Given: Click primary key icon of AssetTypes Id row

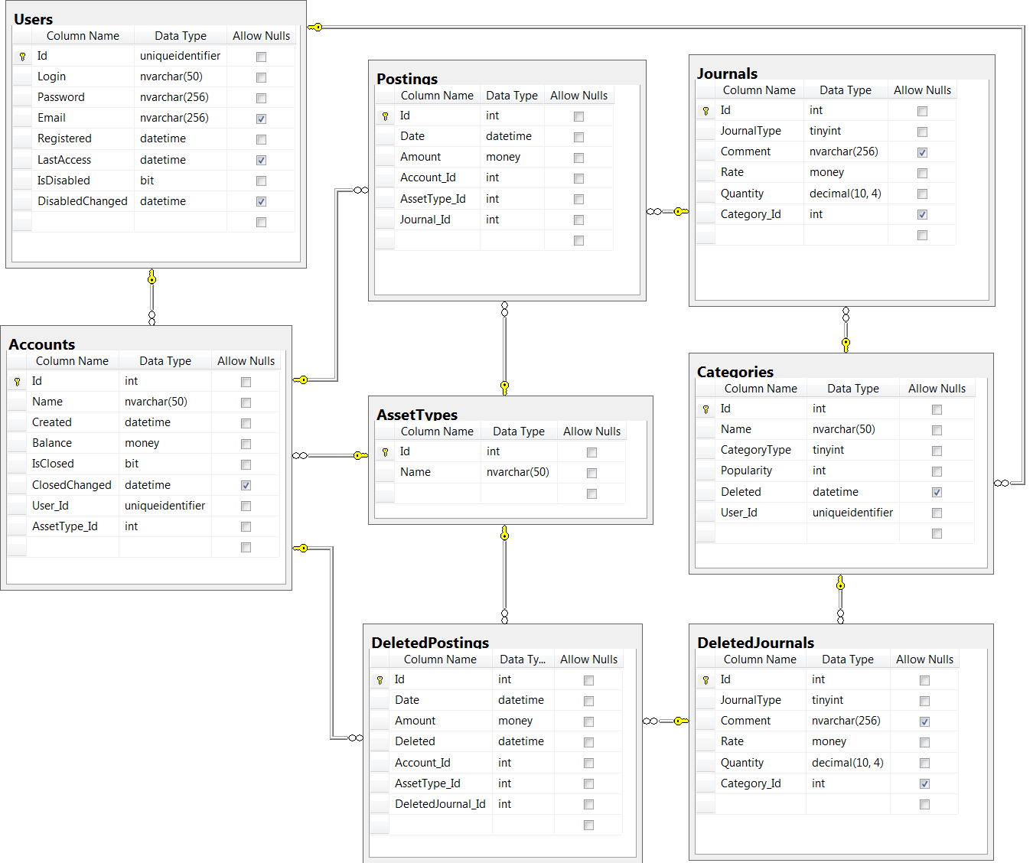Looking at the screenshot, I should [385, 452].
